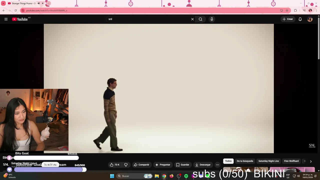The height and width of the screenshot is (180, 320).
Task: Open Chrome from the taskbar
Action: coord(164,176)
